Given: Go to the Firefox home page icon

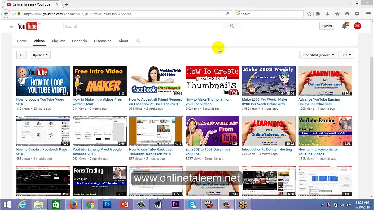Looking at the screenshot, I should pyautogui.click(x=337, y=14).
